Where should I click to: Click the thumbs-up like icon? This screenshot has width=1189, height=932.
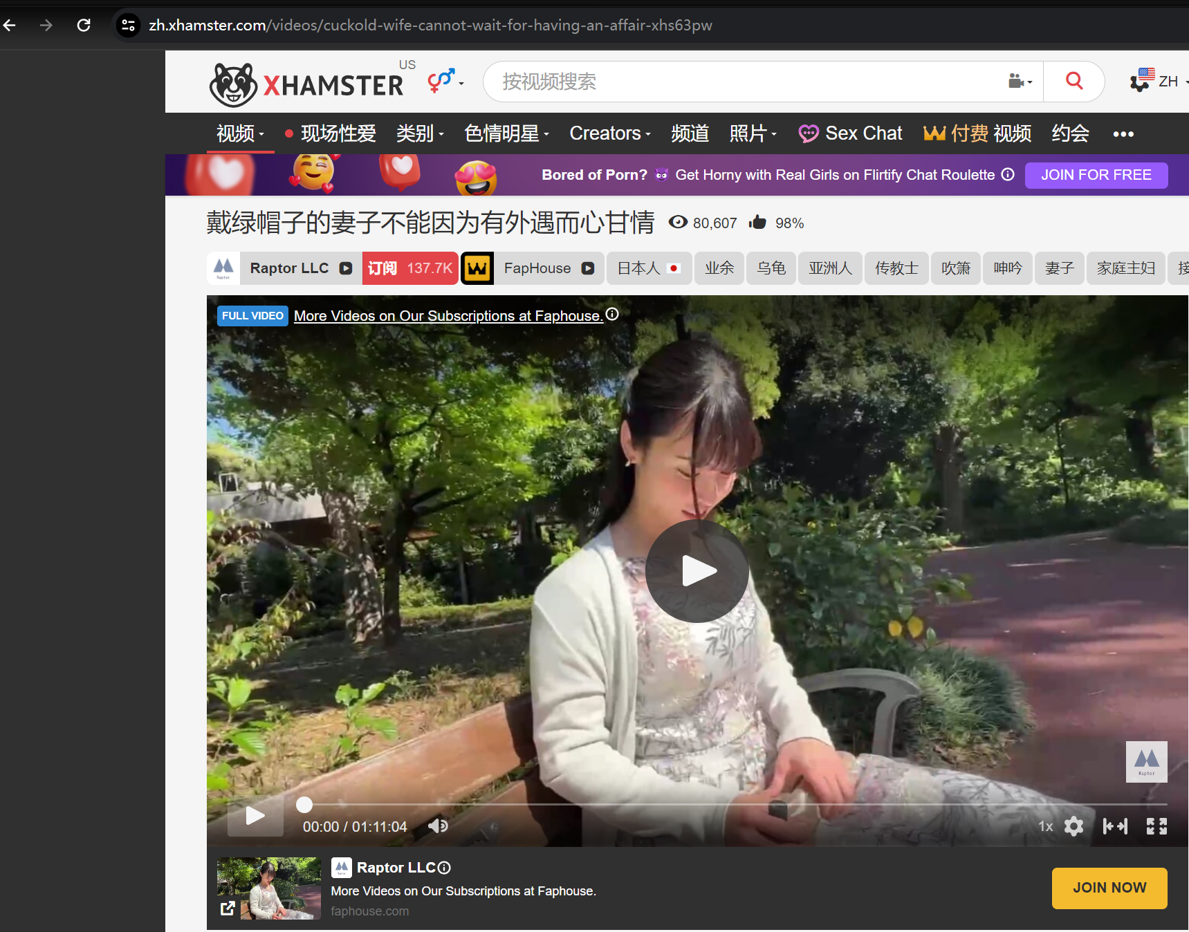coord(757,222)
